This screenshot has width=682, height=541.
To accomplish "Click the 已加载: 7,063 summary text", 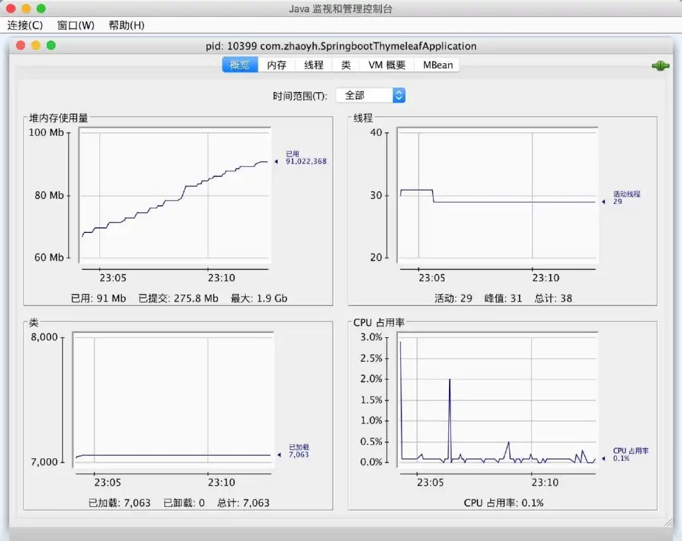I will tap(119, 502).
